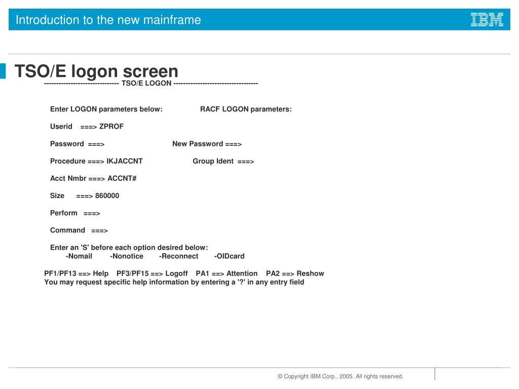This screenshot has height=389, width=519.
Task: Click the 'Password' field label
Action: [x=67, y=144]
